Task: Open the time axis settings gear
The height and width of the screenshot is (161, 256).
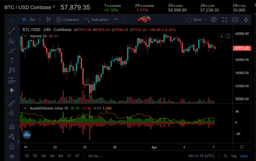Action: tap(242, 147)
